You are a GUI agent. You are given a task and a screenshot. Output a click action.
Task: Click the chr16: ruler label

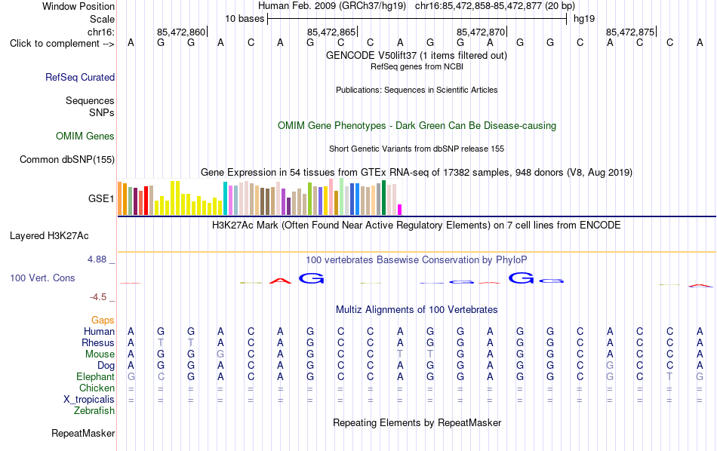click(100, 32)
